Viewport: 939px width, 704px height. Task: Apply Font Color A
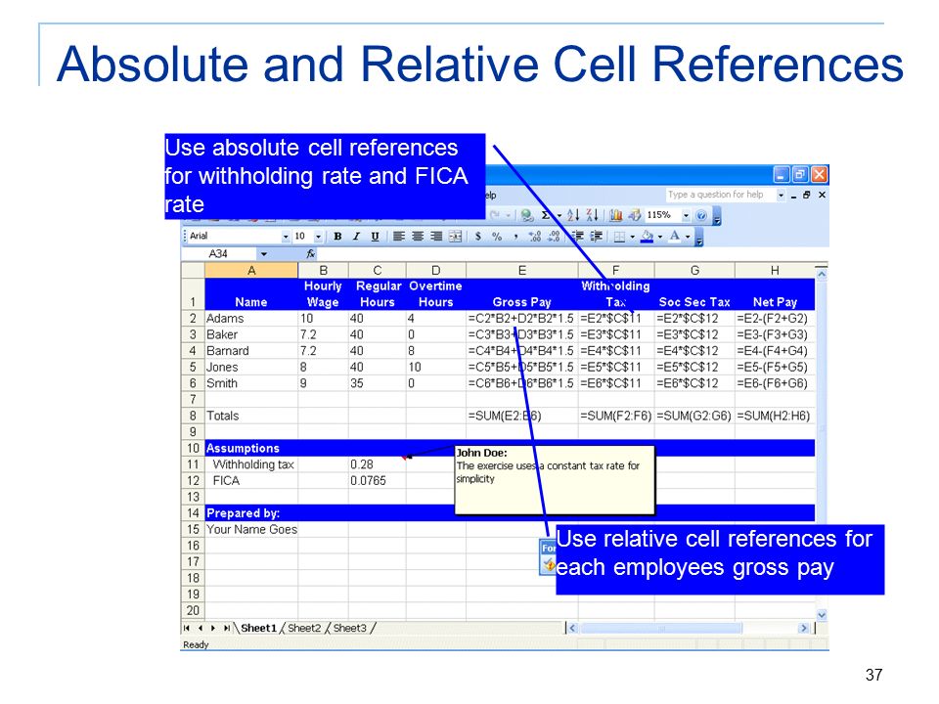(x=675, y=237)
